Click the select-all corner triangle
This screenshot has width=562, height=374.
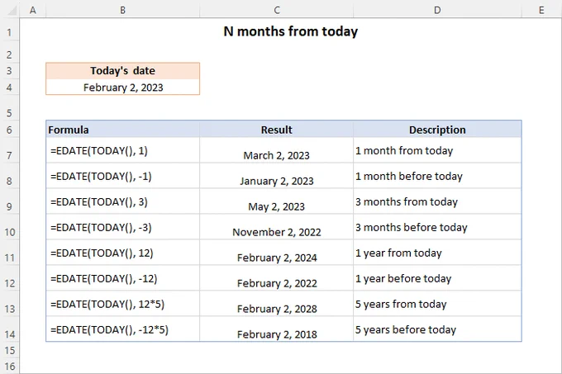pyautogui.click(x=12, y=11)
